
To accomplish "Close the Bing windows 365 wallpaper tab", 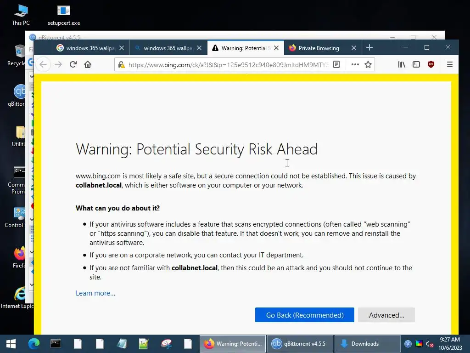I will [199, 48].
